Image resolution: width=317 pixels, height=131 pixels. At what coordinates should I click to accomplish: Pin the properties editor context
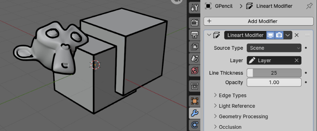tap(309, 6)
